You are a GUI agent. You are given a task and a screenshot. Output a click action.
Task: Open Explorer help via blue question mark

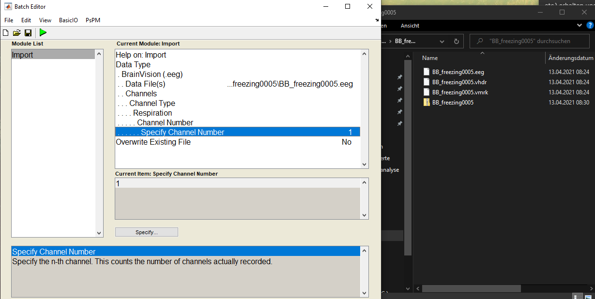(x=590, y=25)
